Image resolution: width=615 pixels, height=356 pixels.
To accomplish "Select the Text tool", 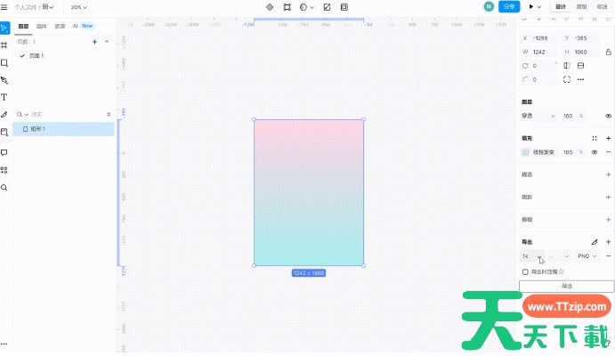I will [4, 97].
